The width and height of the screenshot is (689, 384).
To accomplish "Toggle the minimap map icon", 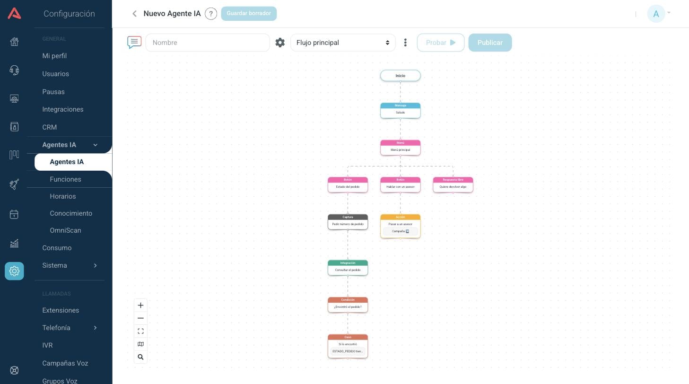I will (140, 344).
